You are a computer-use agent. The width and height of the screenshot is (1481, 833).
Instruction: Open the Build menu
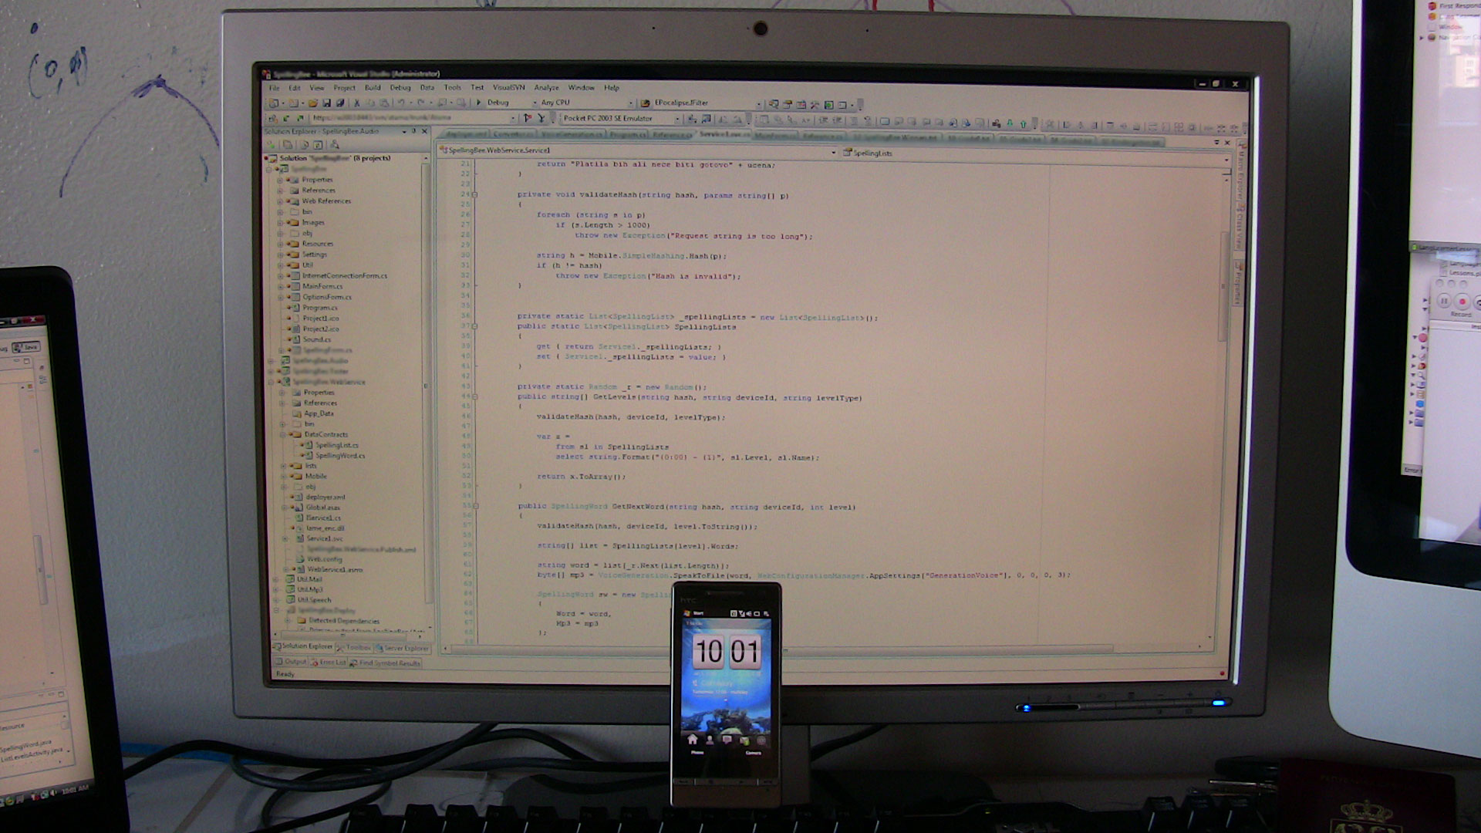[x=373, y=88]
